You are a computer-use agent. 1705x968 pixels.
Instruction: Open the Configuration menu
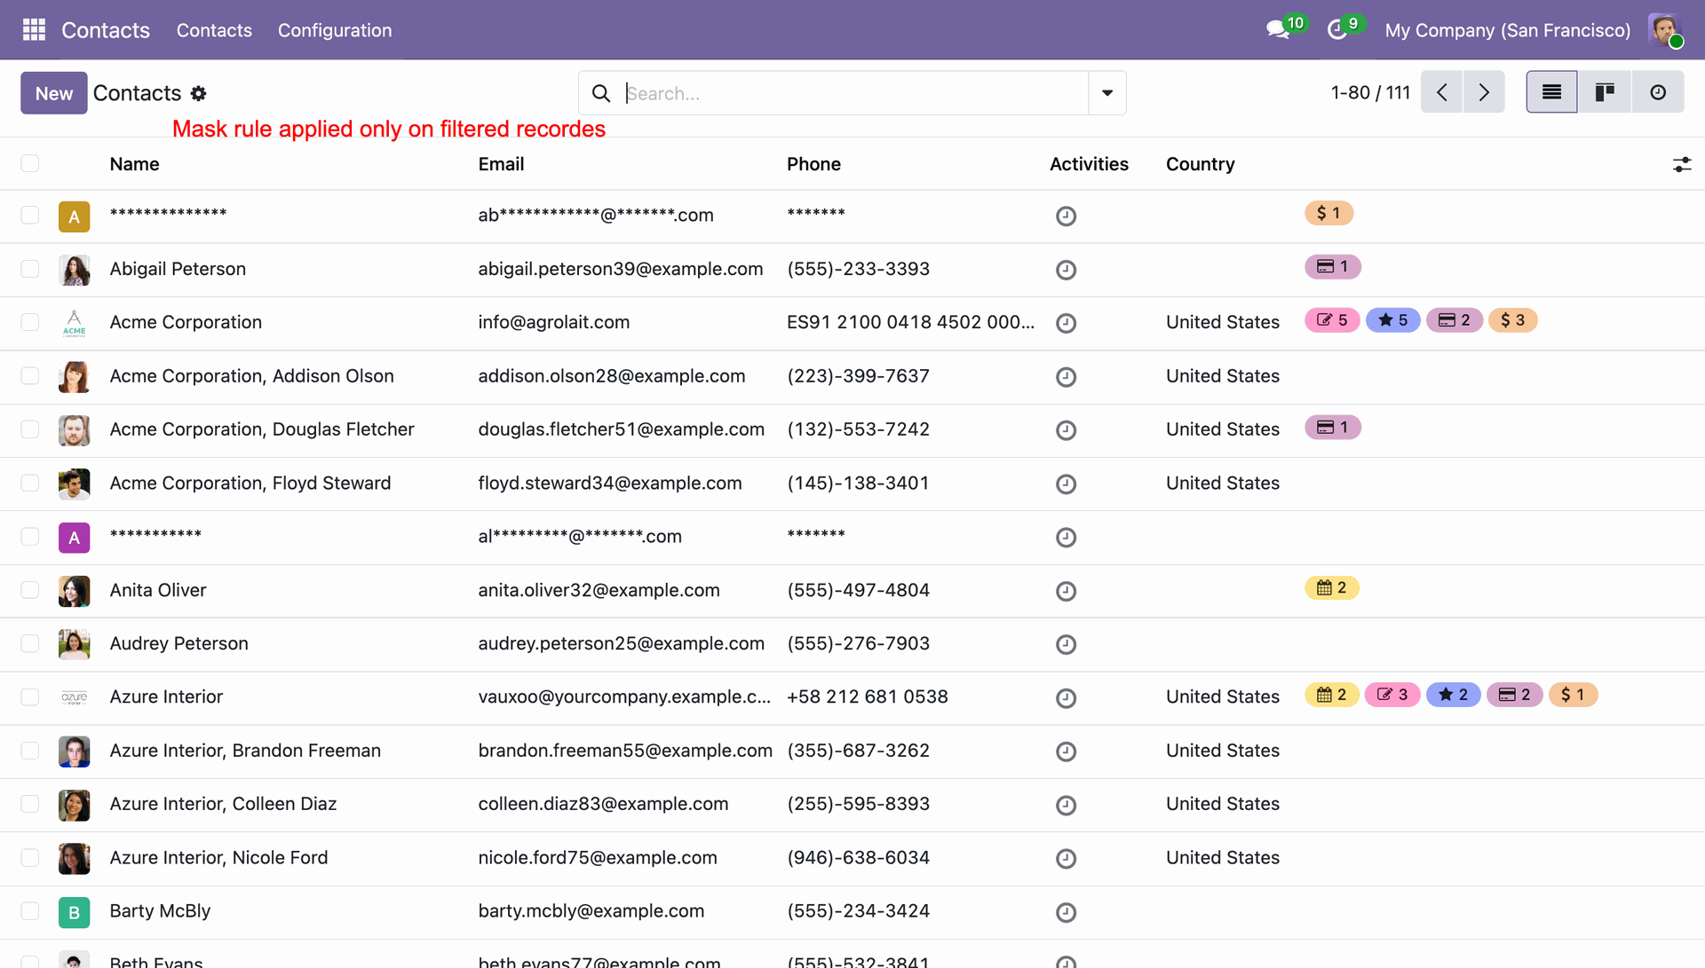(335, 30)
